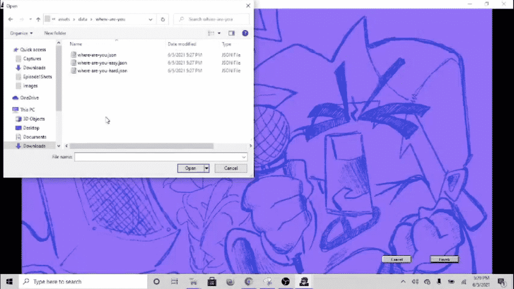Click the where-are-you.json file icon
The image size is (514, 289).
(73, 55)
